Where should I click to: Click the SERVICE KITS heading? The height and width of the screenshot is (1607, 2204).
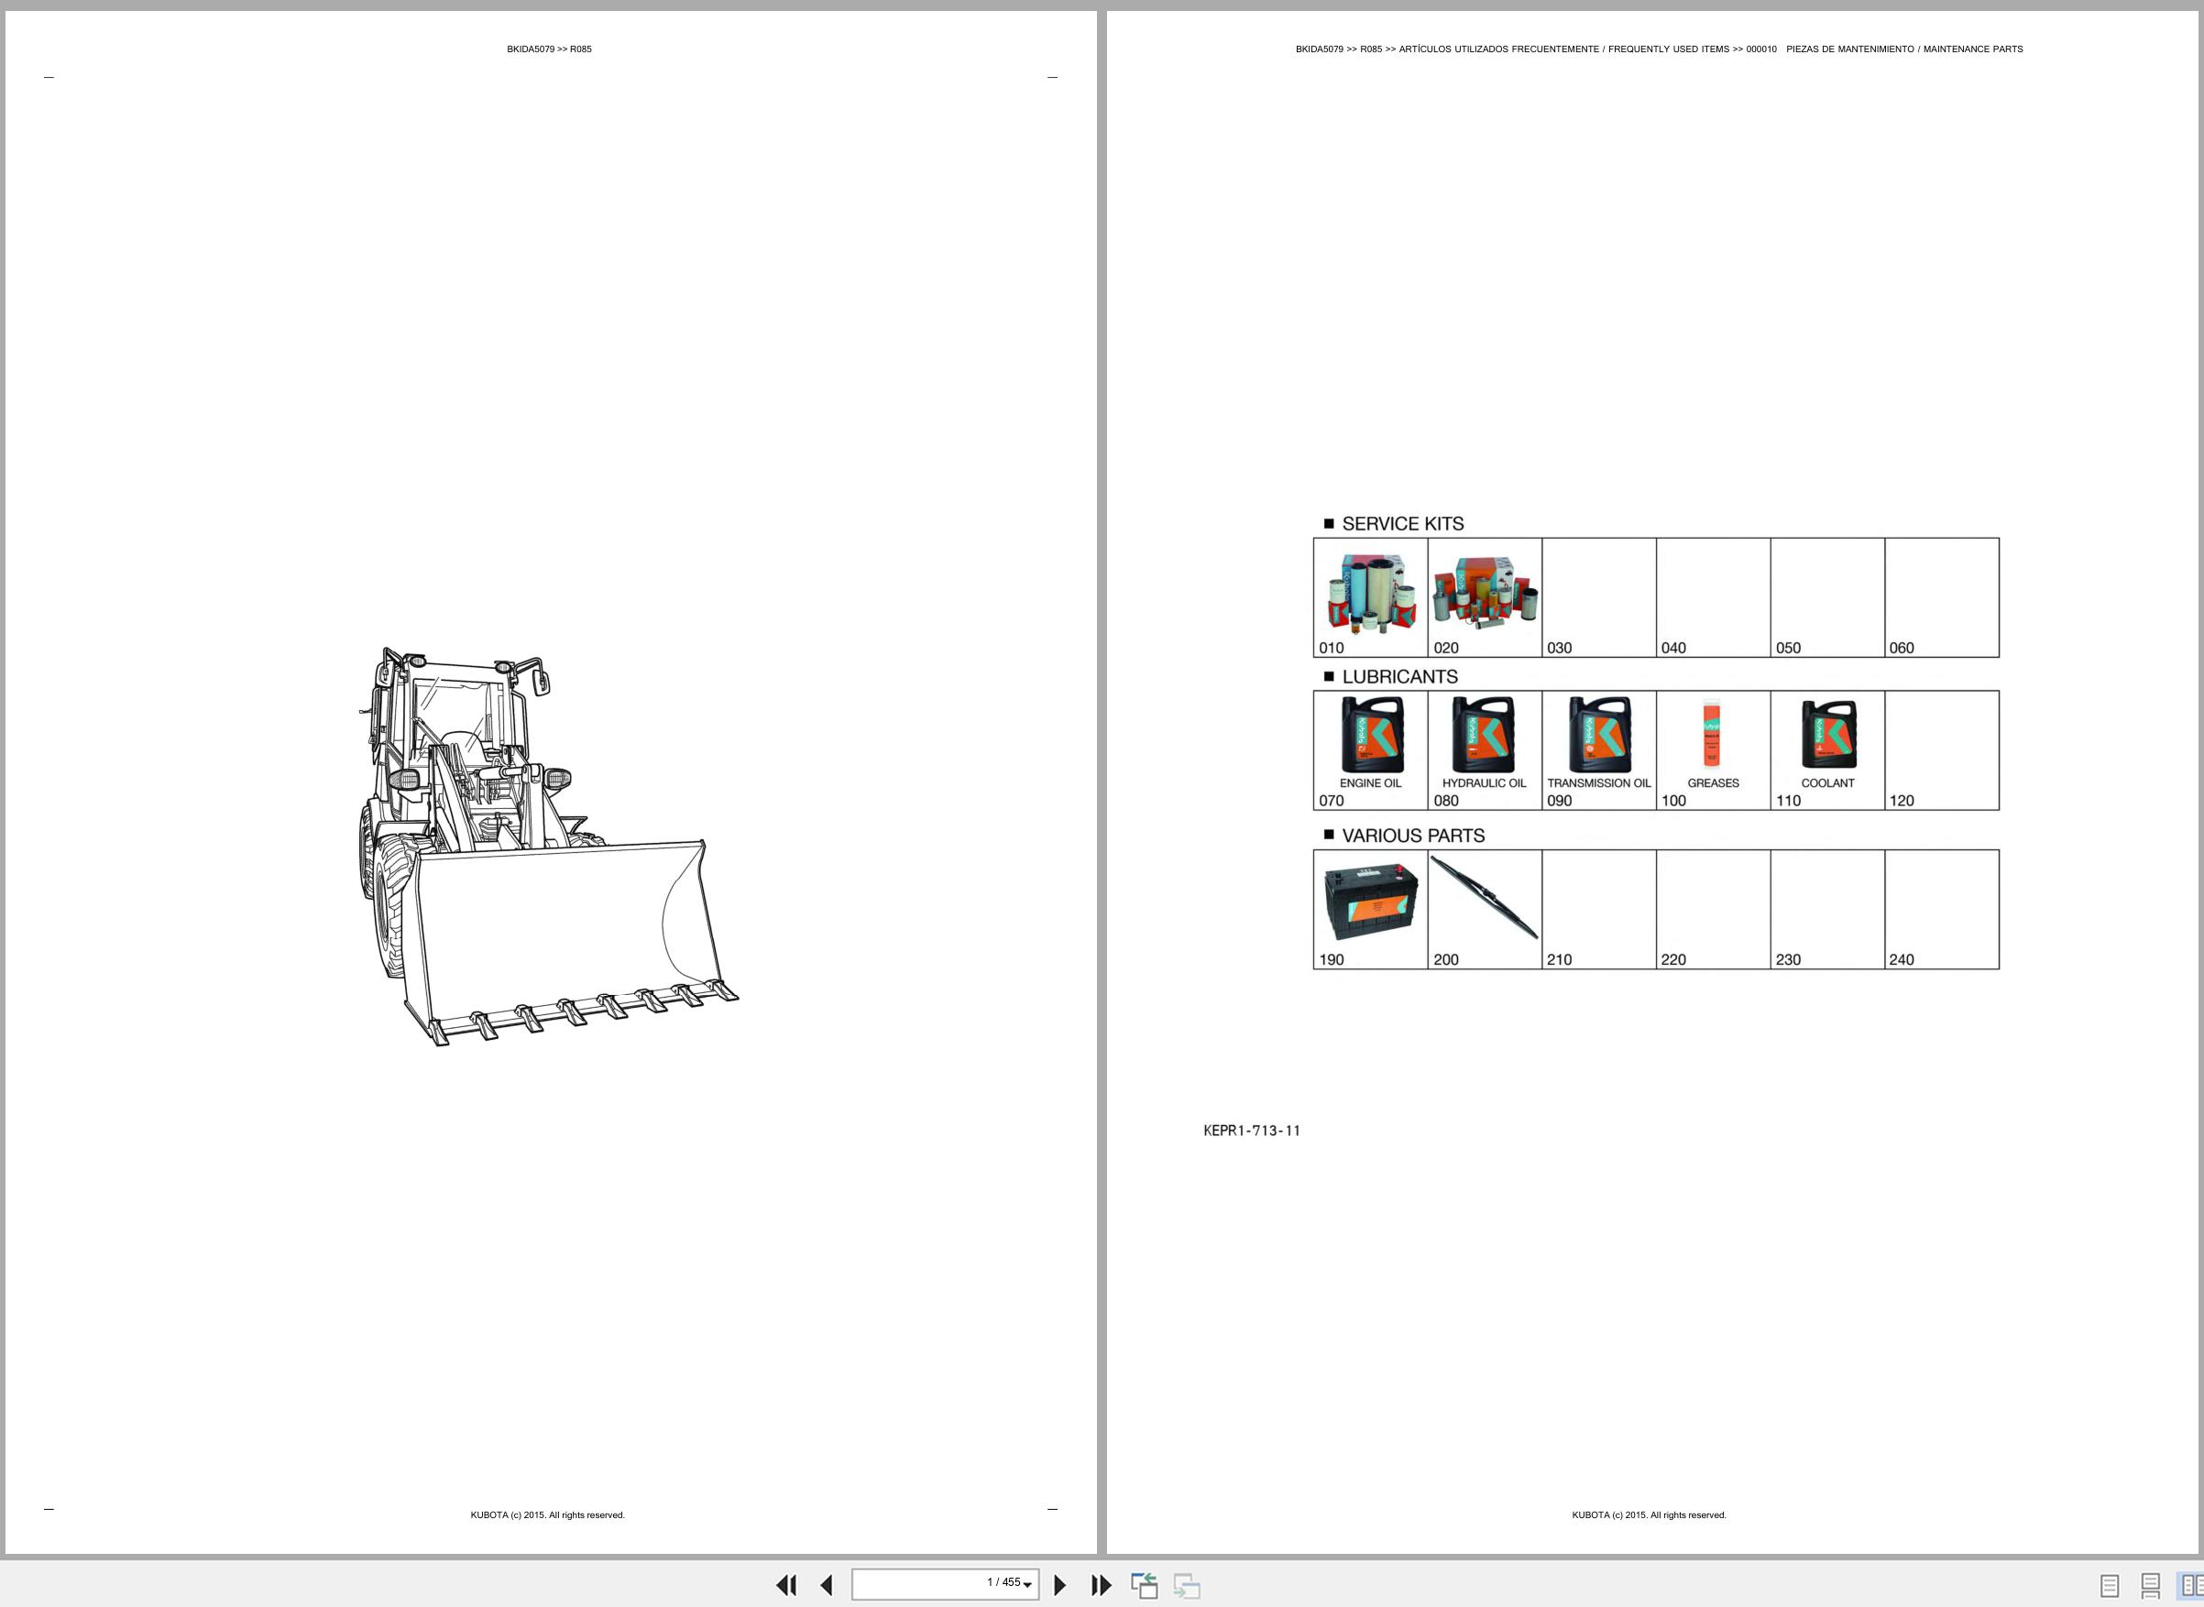pyautogui.click(x=1402, y=524)
